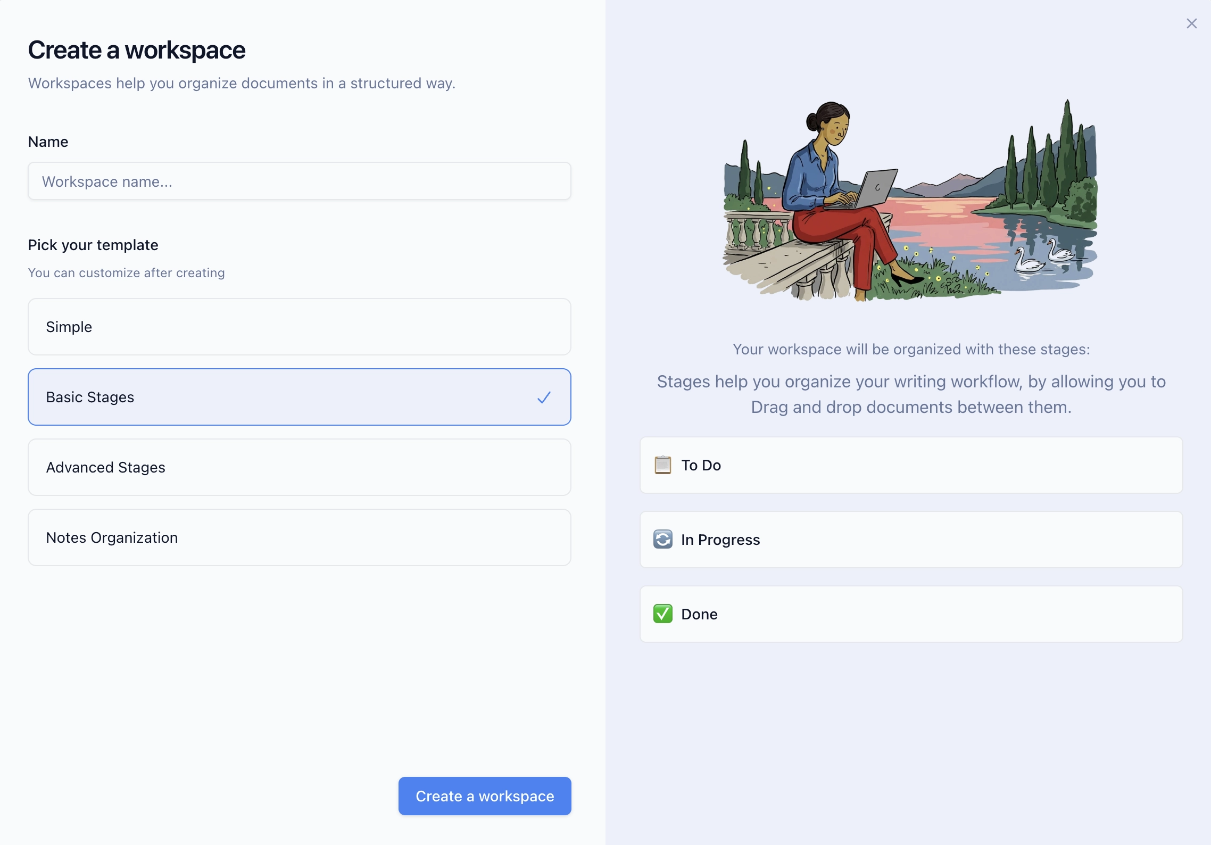Click the stages explanation text
Image resolution: width=1211 pixels, height=845 pixels.
[910, 394]
